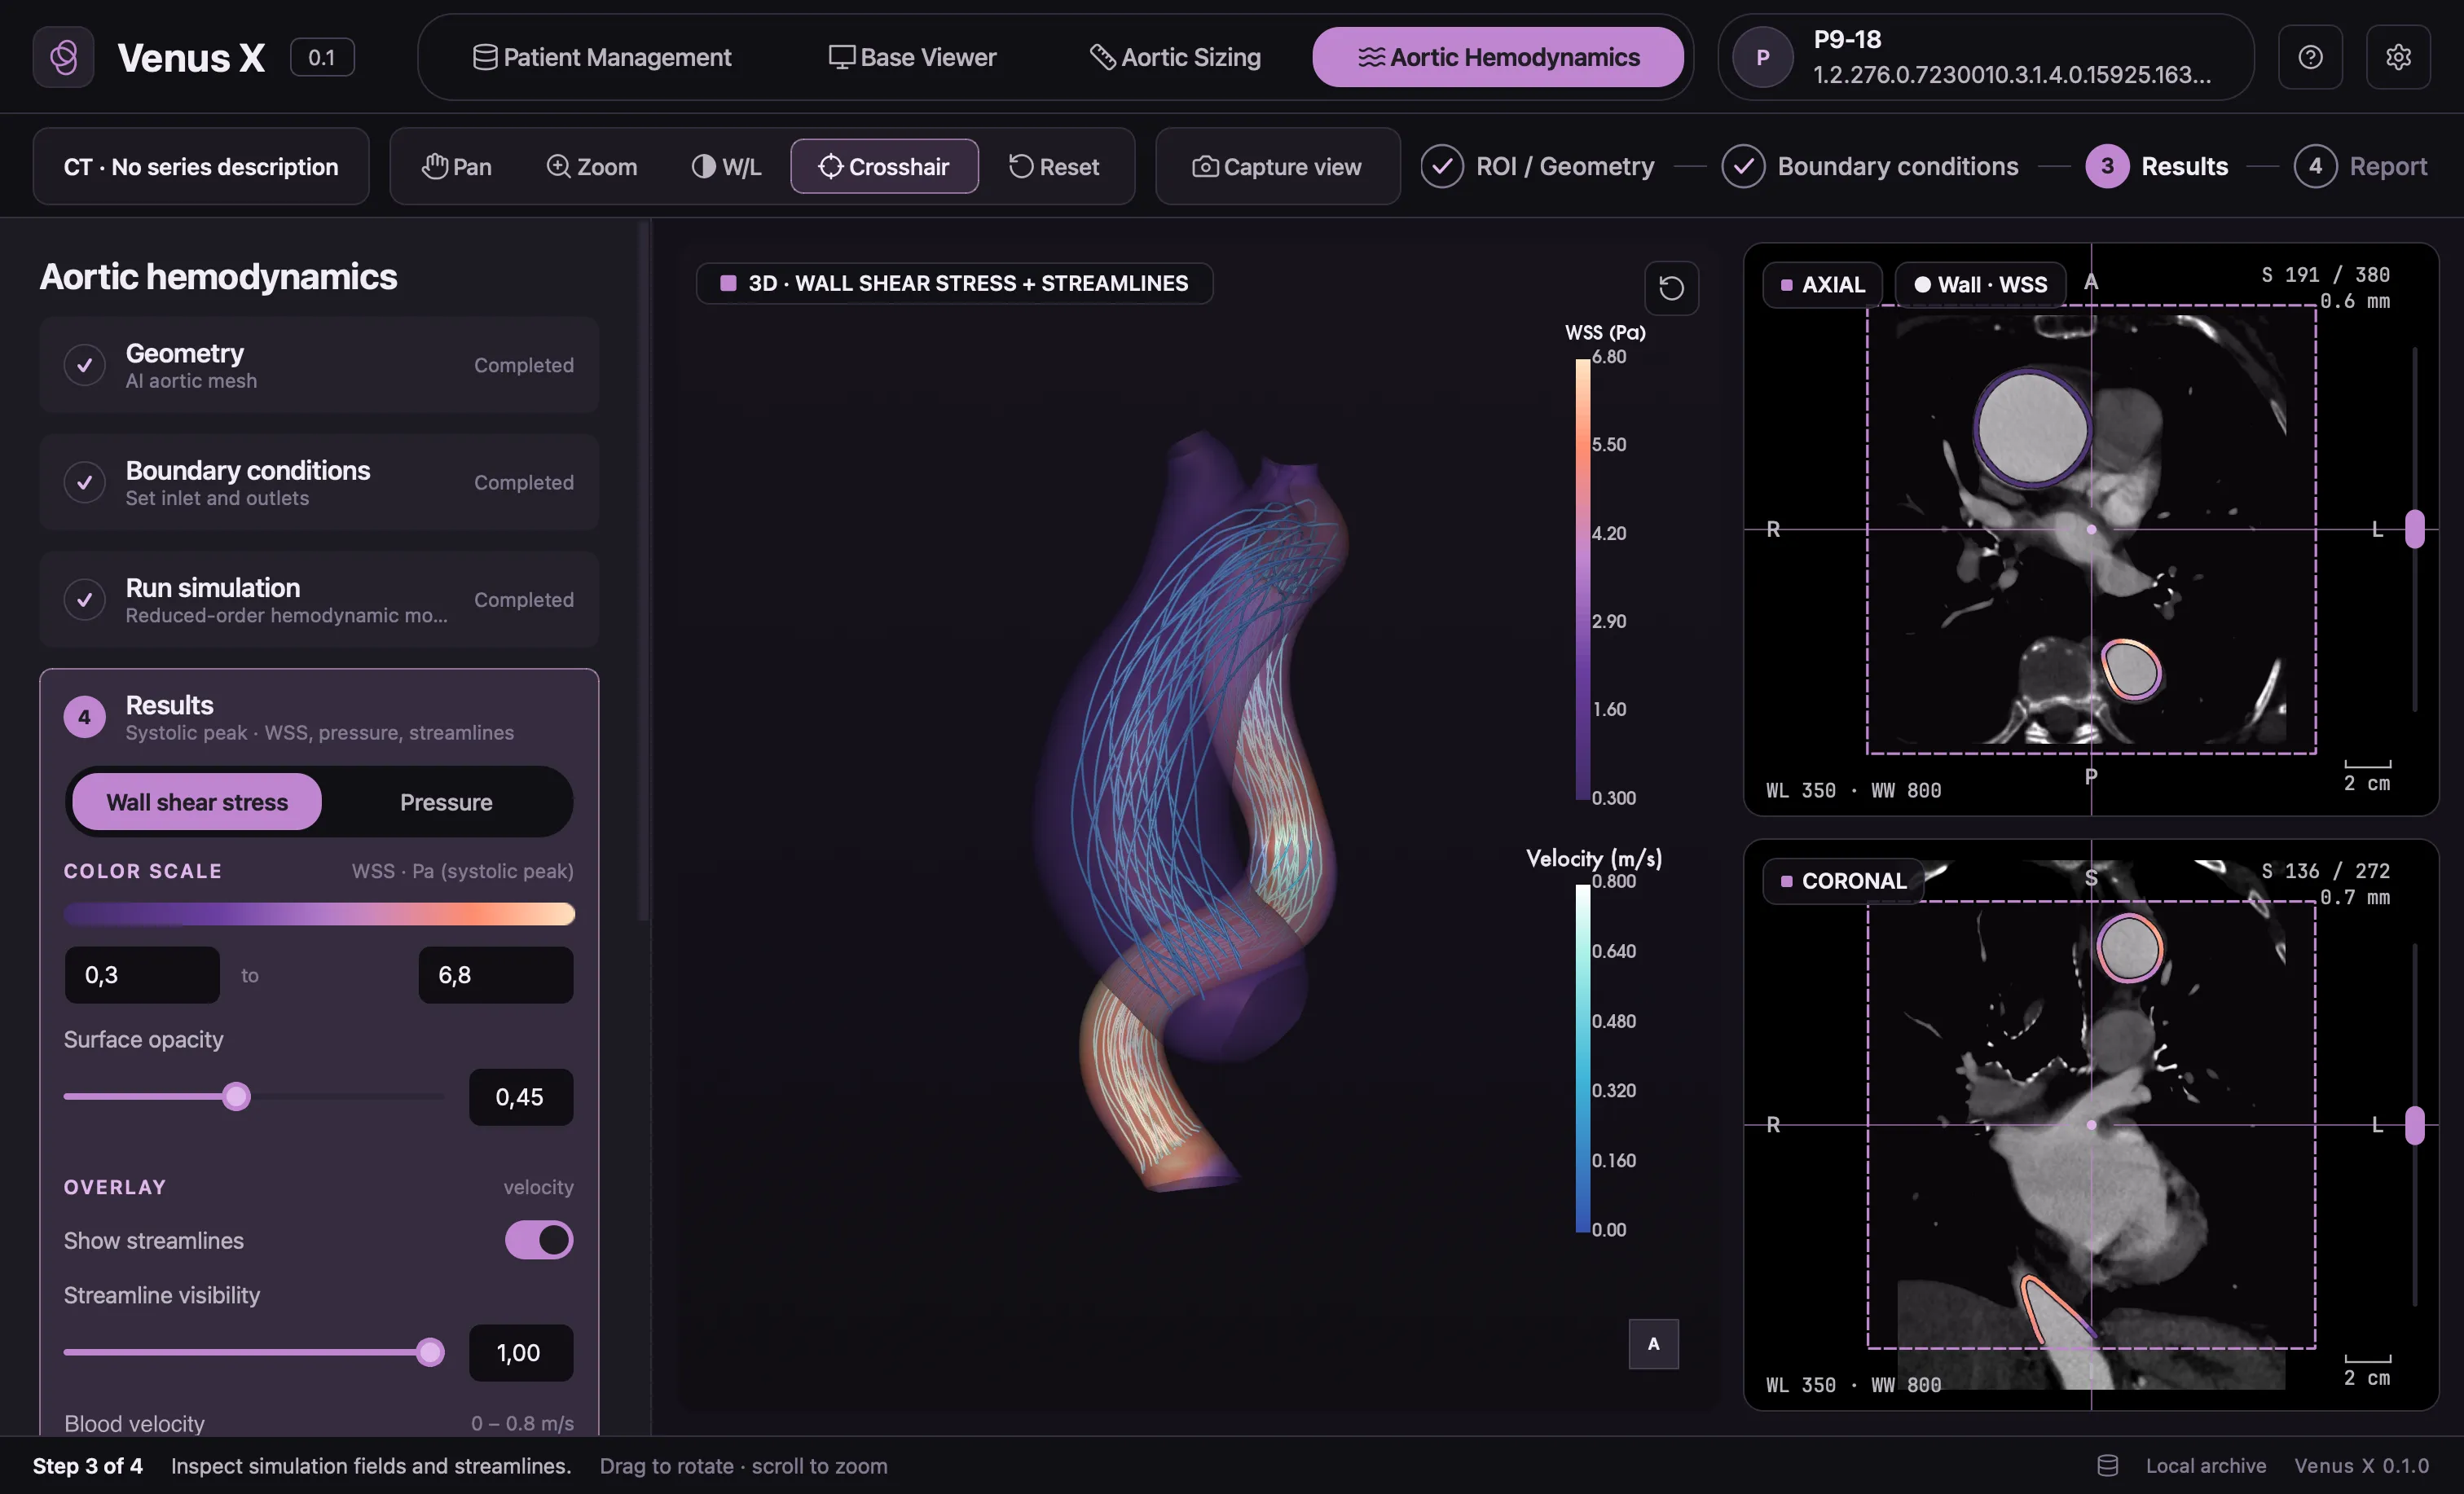The width and height of the screenshot is (2464, 1494).
Task: Select the W/L window level tool
Action: [726, 166]
